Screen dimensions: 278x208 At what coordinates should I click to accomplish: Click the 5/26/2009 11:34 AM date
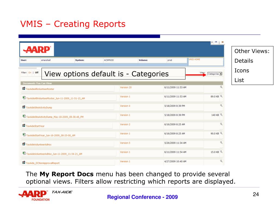point(175,143)
